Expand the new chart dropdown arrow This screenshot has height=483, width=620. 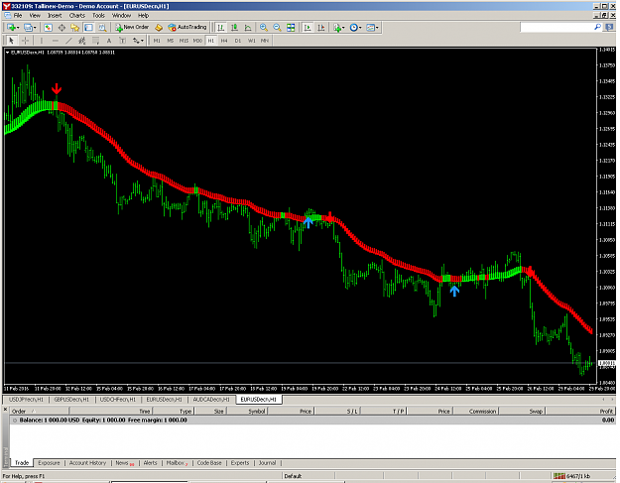click(x=18, y=27)
